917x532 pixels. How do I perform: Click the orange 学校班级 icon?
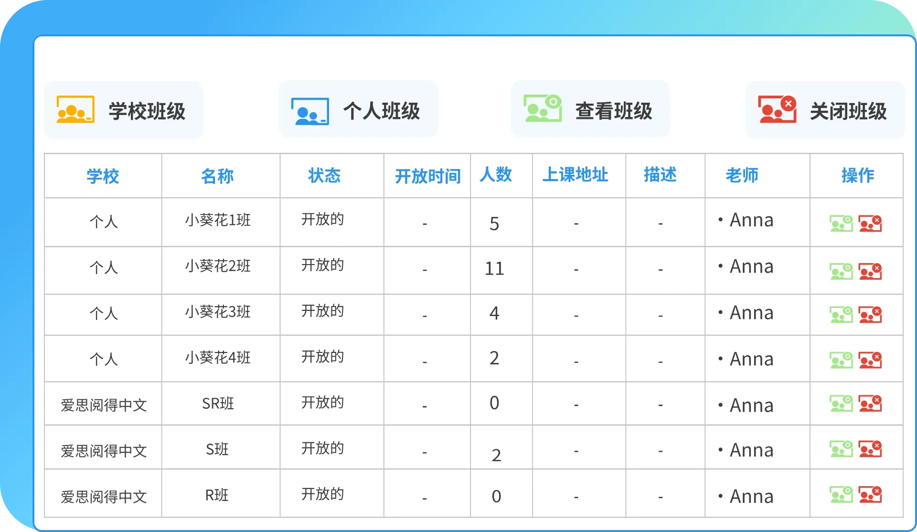click(x=75, y=109)
